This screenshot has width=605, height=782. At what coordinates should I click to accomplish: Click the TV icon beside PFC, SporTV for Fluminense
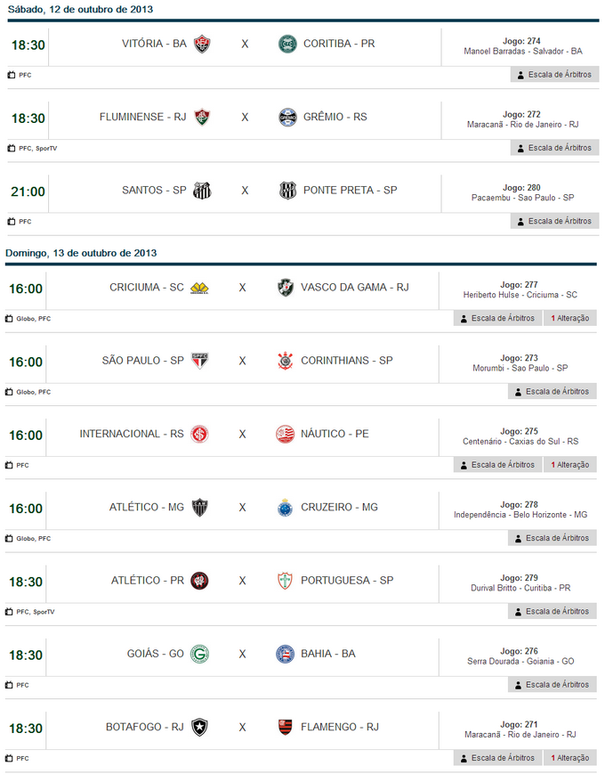(11, 149)
